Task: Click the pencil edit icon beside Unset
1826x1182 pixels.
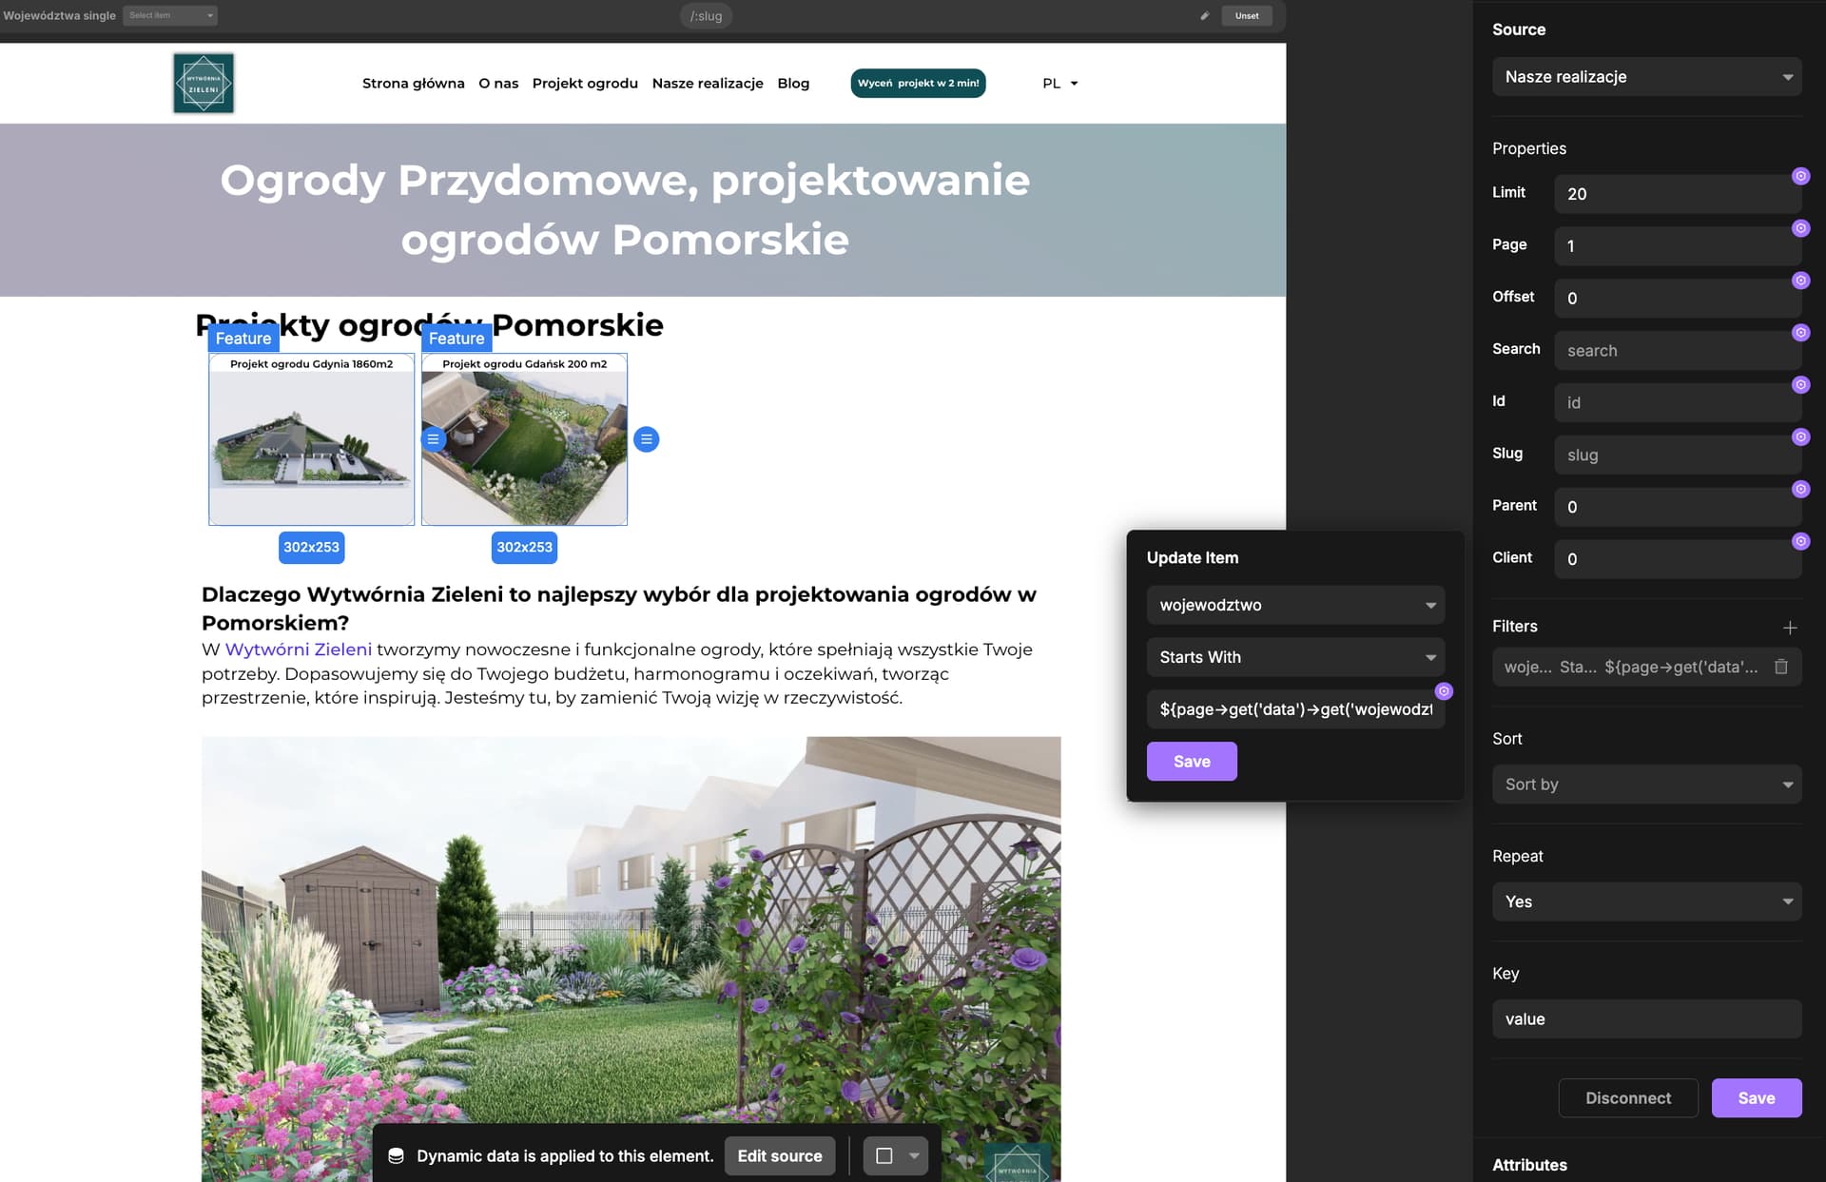Action: (1204, 16)
